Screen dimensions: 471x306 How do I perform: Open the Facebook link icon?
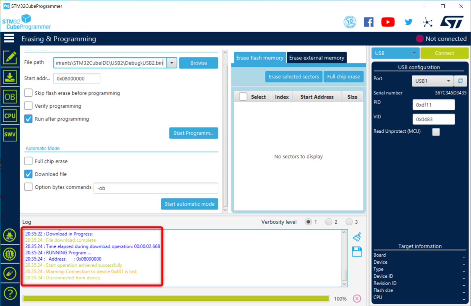tap(369, 22)
